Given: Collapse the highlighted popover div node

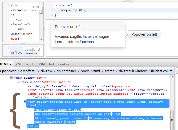Looking at the screenshot, I should 25,101.
